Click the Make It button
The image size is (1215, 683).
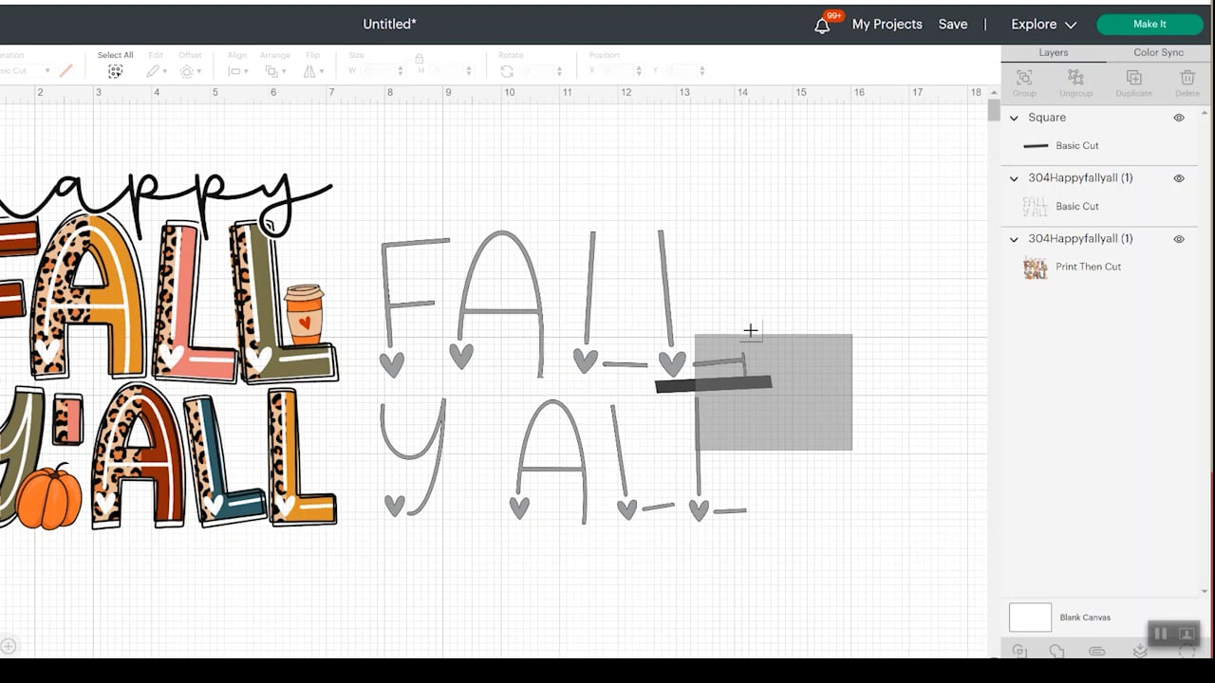[x=1150, y=25]
